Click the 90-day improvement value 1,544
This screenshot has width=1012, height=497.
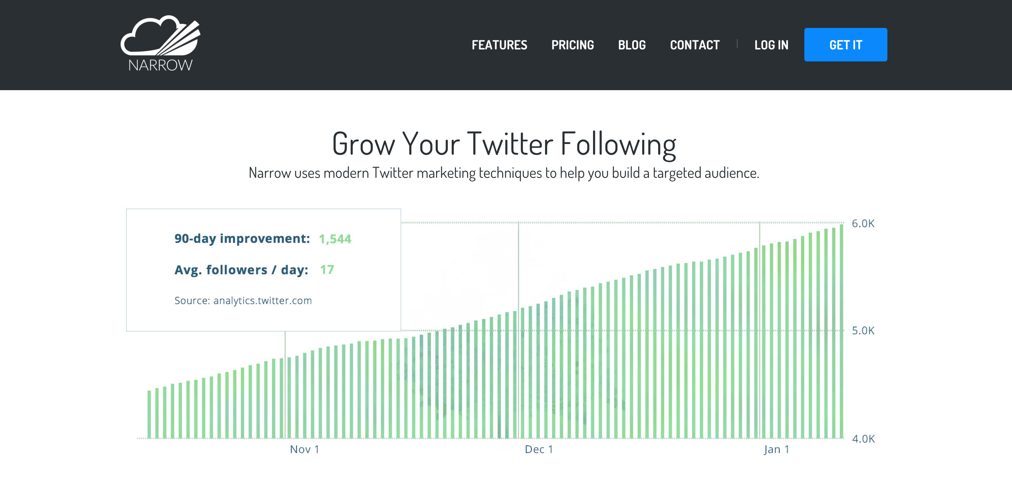pyautogui.click(x=335, y=239)
